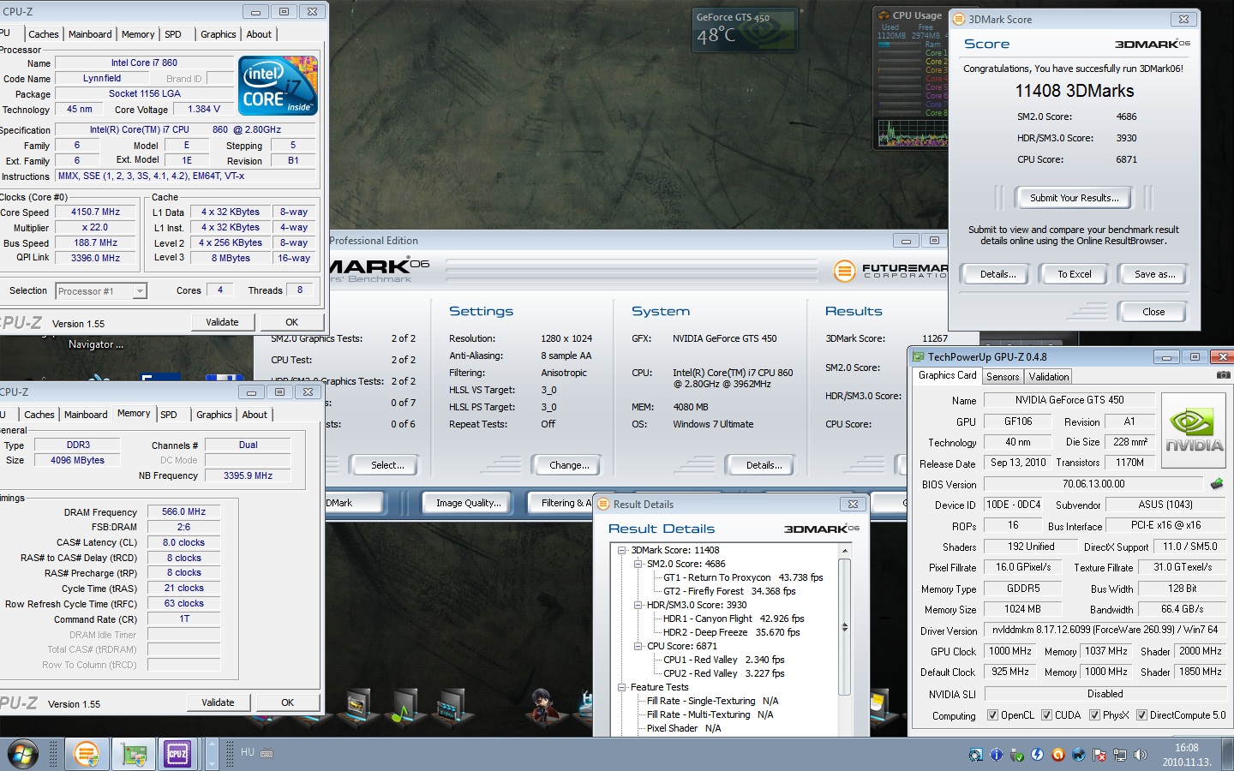
Task: Collapse the CPU Score: 6871 tree node
Action: [x=638, y=646]
